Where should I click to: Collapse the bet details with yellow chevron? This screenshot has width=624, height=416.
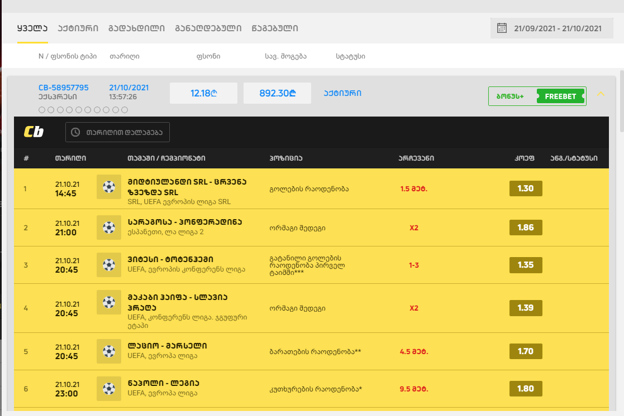pyautogui.click(x=601, y=94)
